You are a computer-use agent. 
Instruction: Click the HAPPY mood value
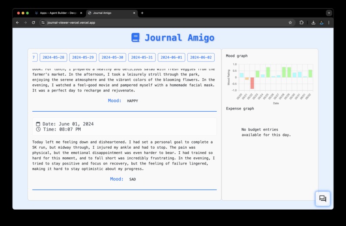click(132, 101)
